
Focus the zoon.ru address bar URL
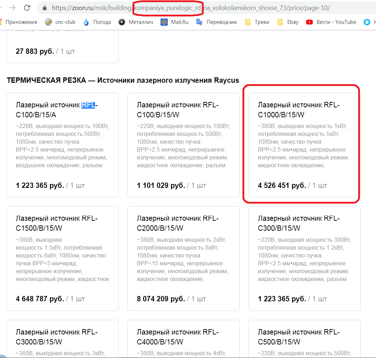(190, 8)
